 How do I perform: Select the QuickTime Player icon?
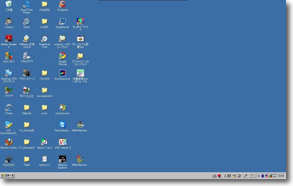click(x=27, y=7)
